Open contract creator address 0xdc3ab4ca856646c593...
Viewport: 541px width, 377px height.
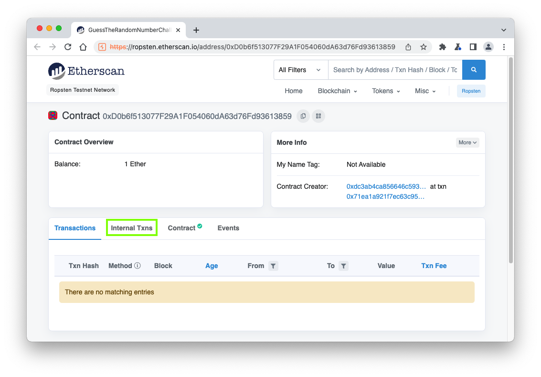386,186
